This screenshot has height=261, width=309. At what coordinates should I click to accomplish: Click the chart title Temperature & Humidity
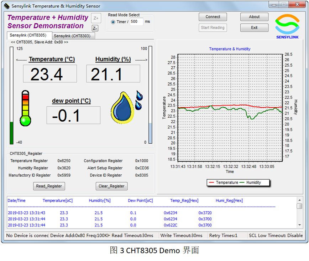230,49
